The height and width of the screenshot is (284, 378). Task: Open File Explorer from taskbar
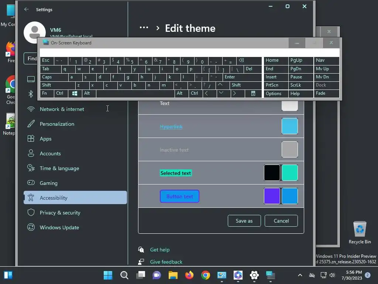[173, 275]
